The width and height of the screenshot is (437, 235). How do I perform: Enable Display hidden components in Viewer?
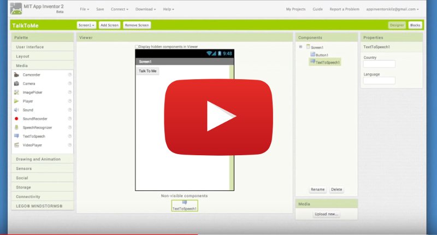(x=137, y=46)
